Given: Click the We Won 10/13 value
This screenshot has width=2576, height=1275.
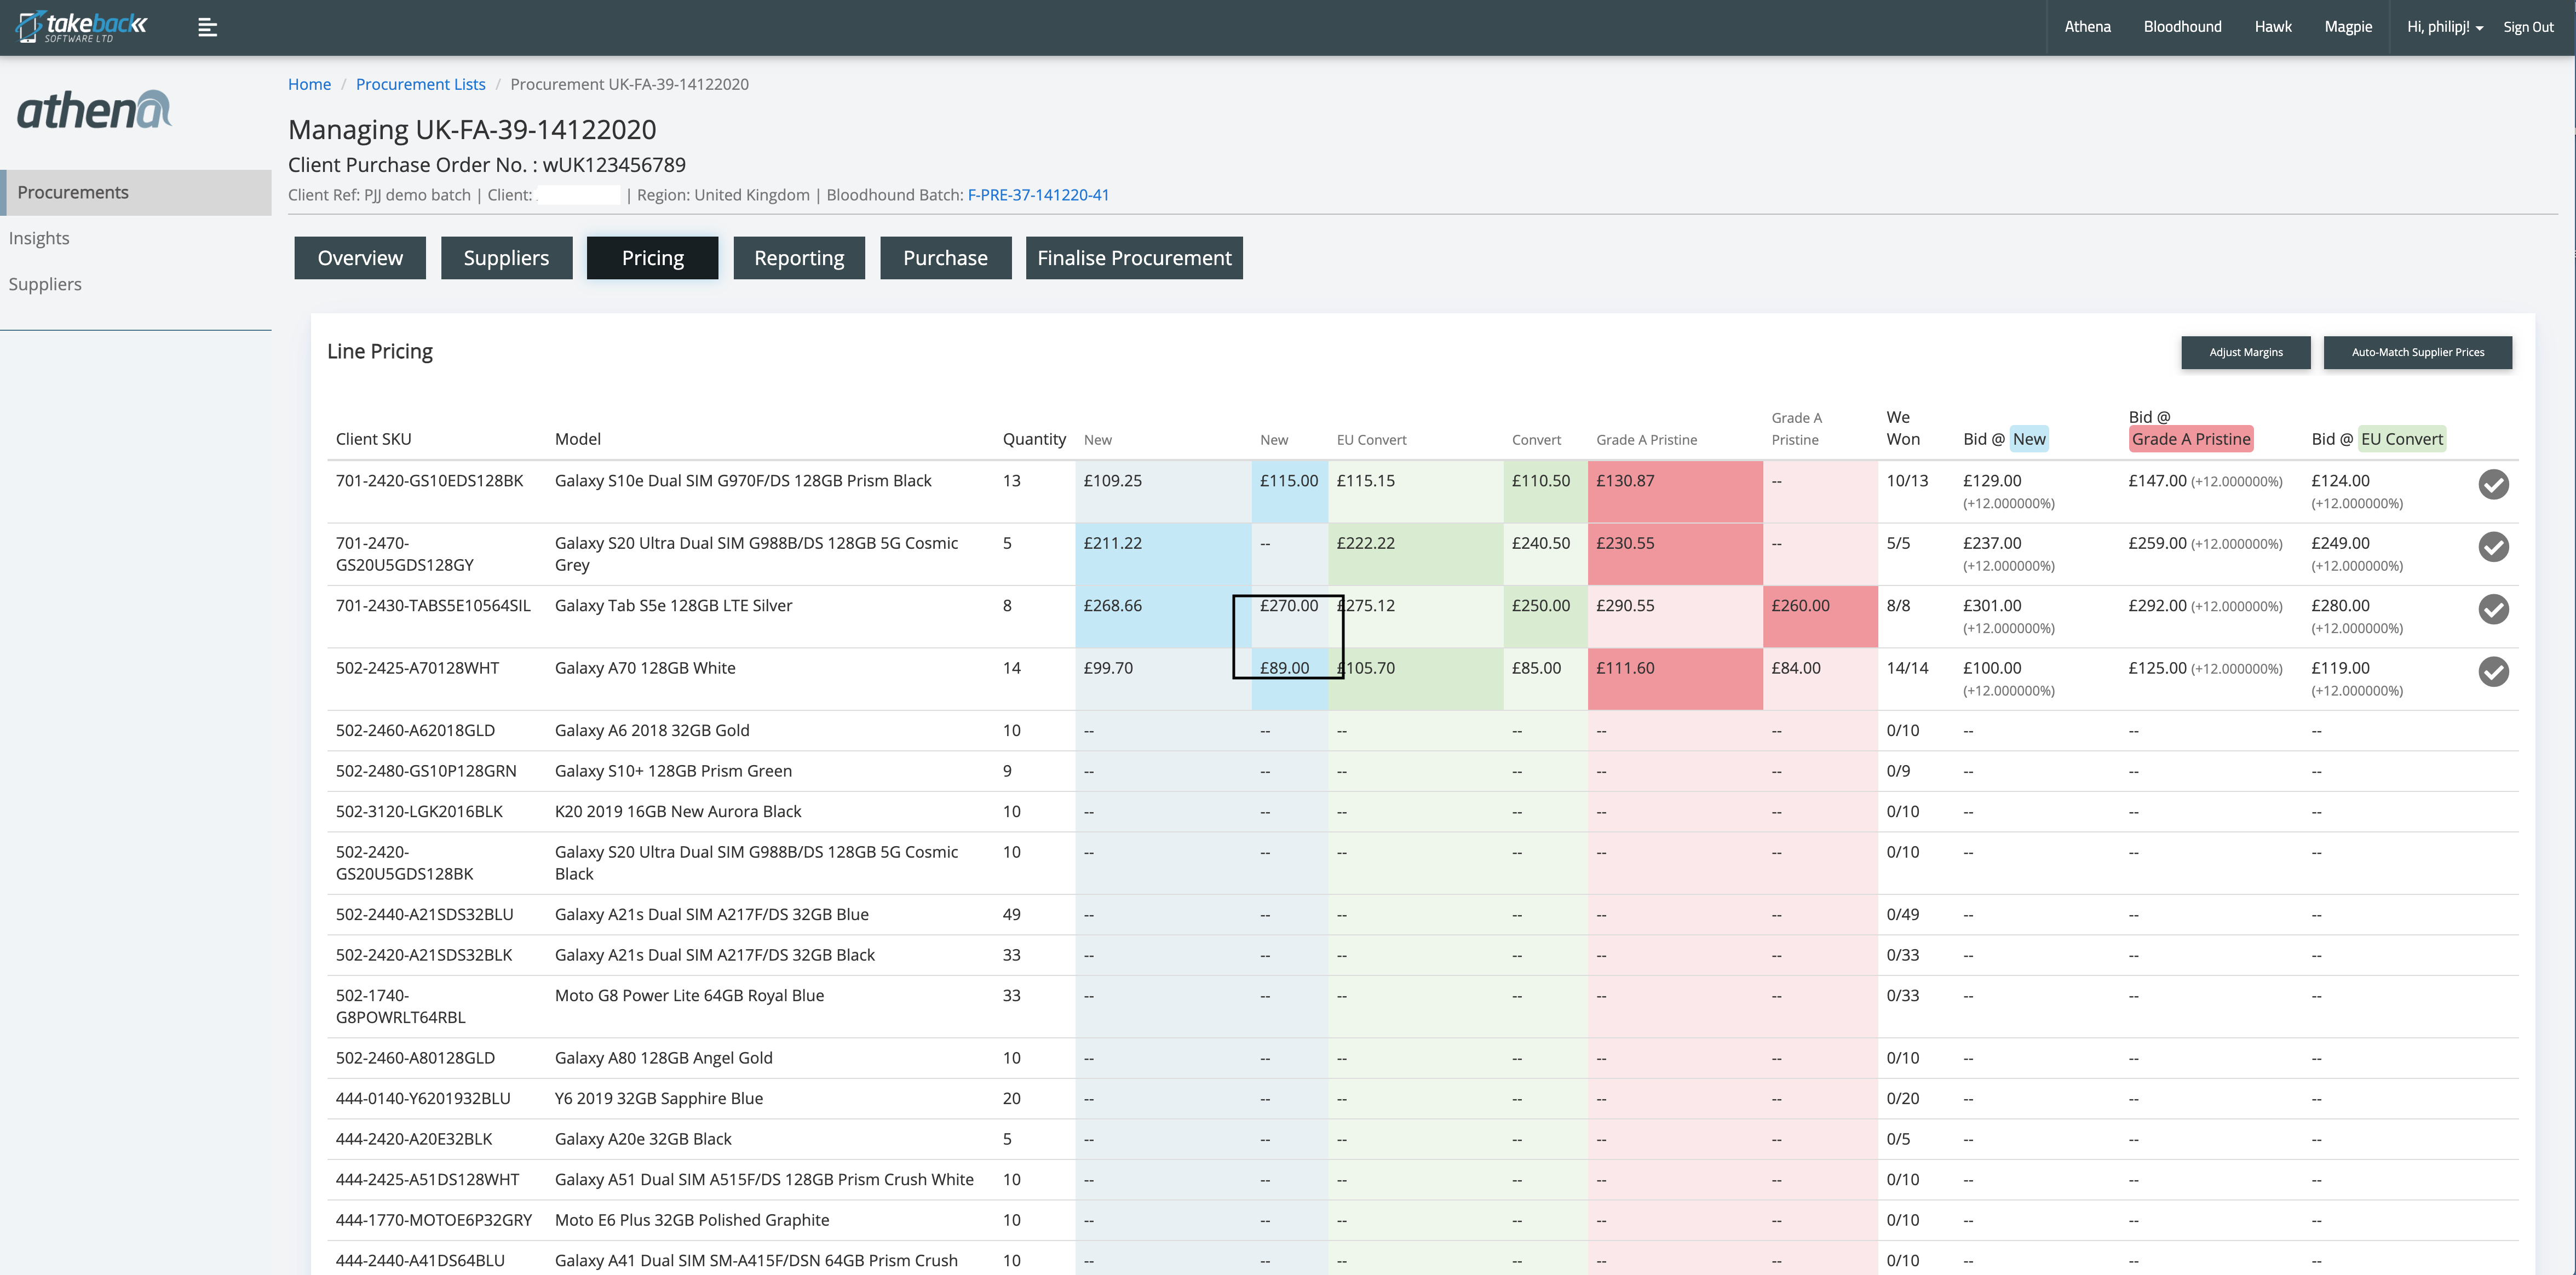Looking at the screenshot, I should click(x=1906, y=481).
